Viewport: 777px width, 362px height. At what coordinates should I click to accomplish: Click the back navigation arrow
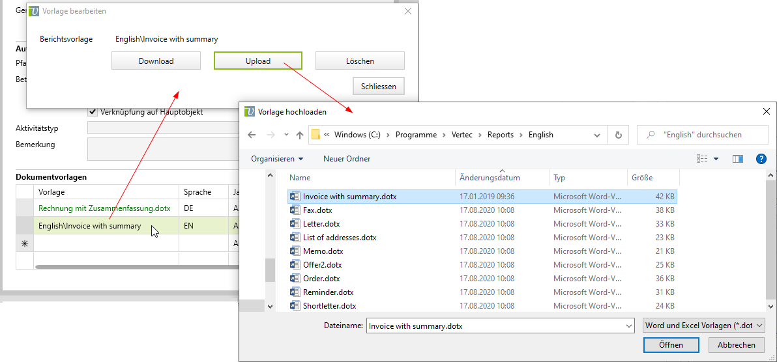[x=252, y=135]
